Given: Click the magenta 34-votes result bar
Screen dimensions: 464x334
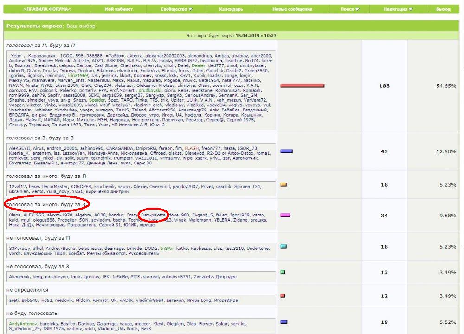Looking at the screenshot, I should coord(285,215).
